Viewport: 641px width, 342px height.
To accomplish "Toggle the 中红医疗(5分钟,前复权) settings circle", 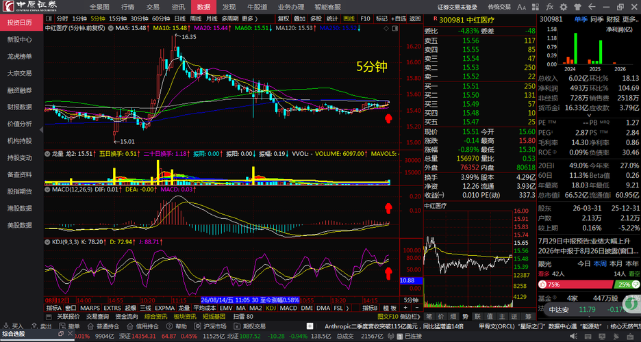I will pyautogui.click(x=110, y=28).
